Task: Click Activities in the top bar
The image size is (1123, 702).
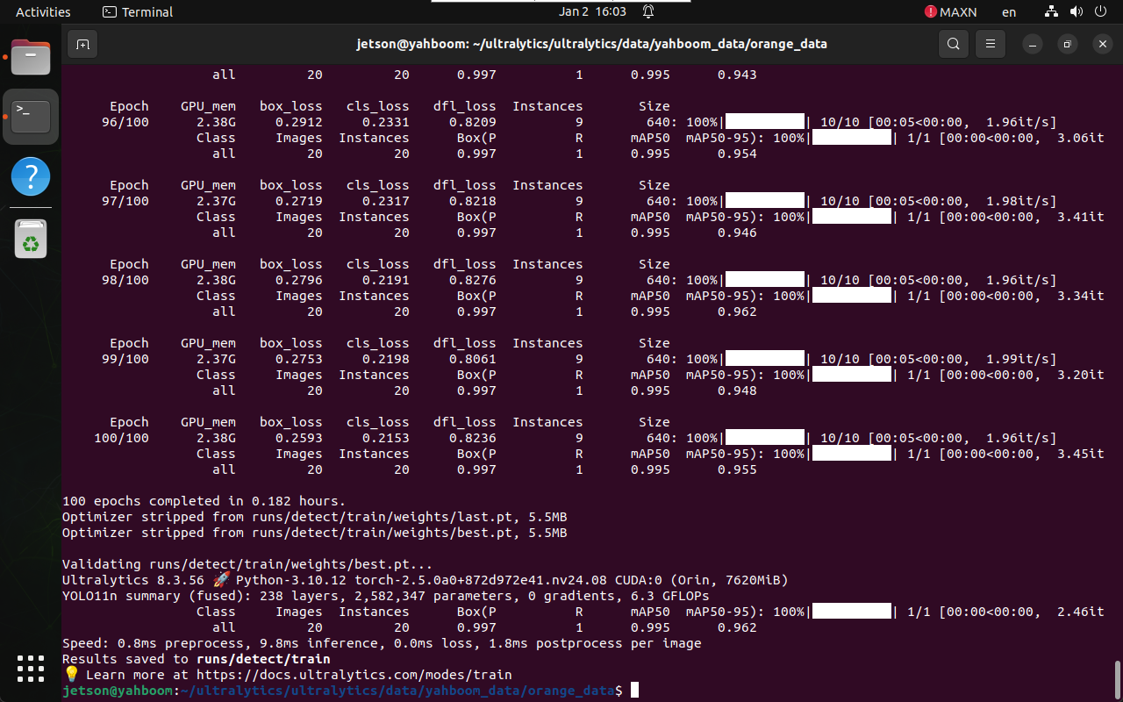Action: 43,12
